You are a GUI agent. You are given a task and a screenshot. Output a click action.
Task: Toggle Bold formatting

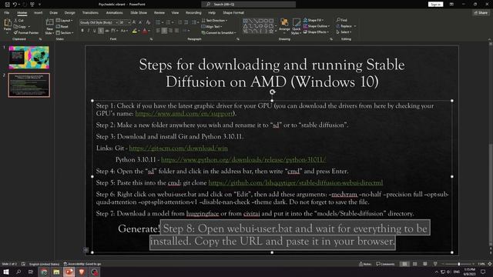pyautogui.click(x=82, y=31)
